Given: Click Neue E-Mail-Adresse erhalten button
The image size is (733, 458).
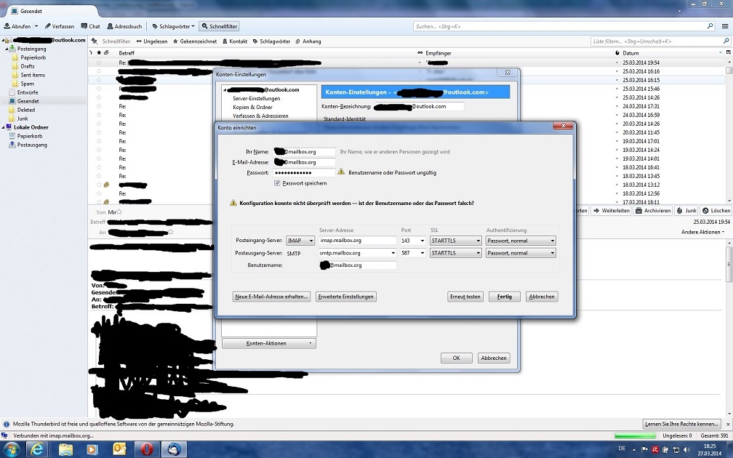Looking at the screenshot, I should (272, 297).
